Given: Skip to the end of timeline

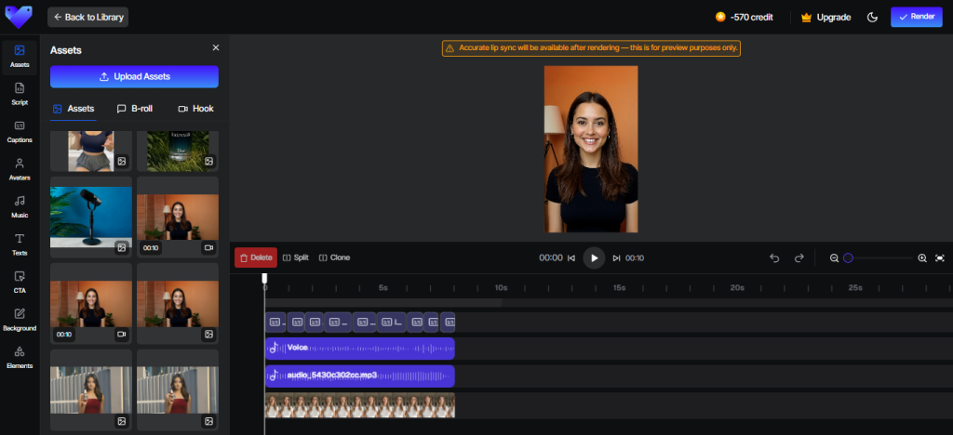Looking at the screenshot, I should [616, 257].
